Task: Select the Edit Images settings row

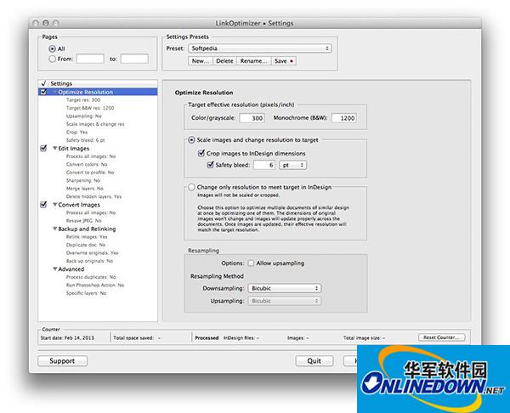Action: pyautogui.click(x=98, y=149)
